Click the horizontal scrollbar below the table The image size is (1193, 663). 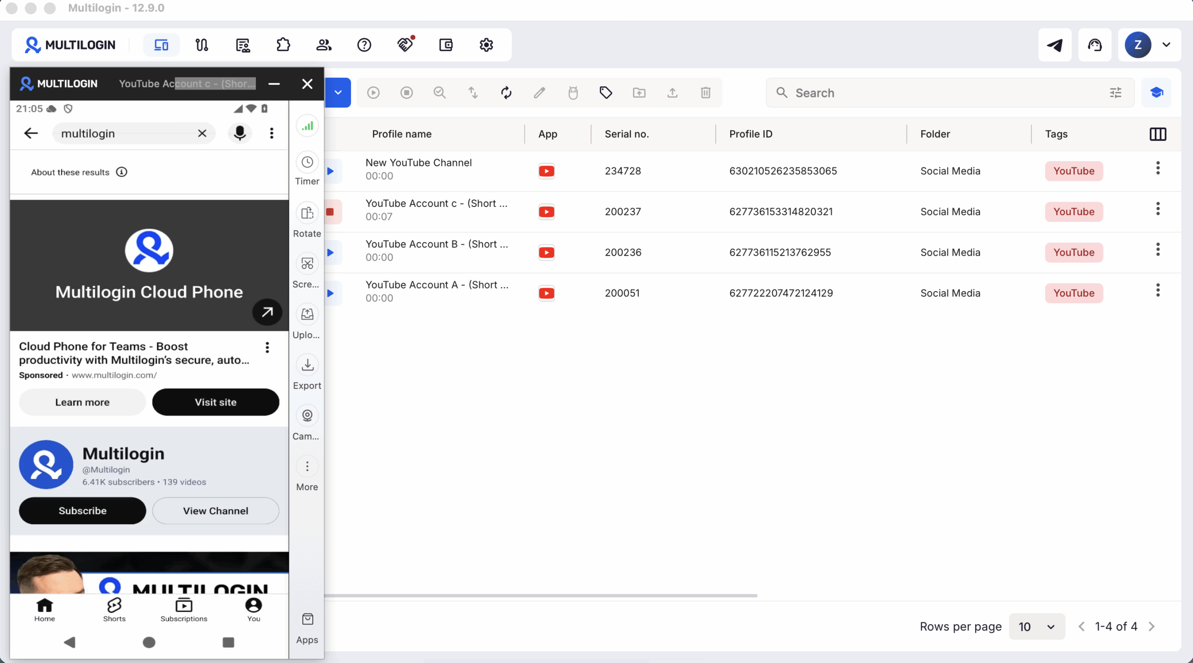click(x=541, y=596)
